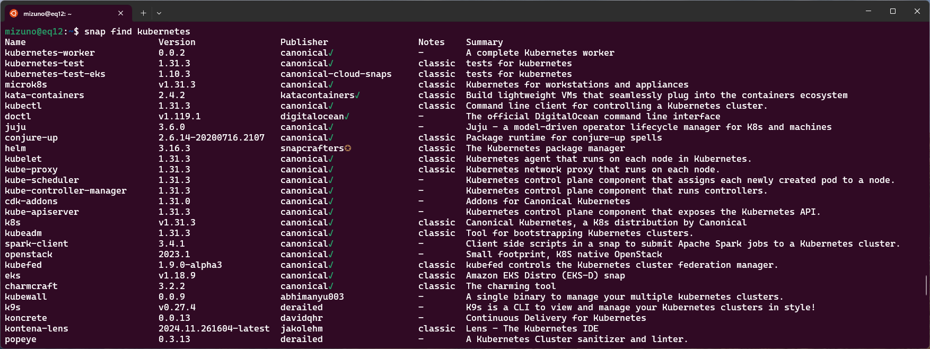The height and width of the screenshot is (349, 930).
Task: Click version 'v1.119.1' of doctl
Action: coord(180,117)
